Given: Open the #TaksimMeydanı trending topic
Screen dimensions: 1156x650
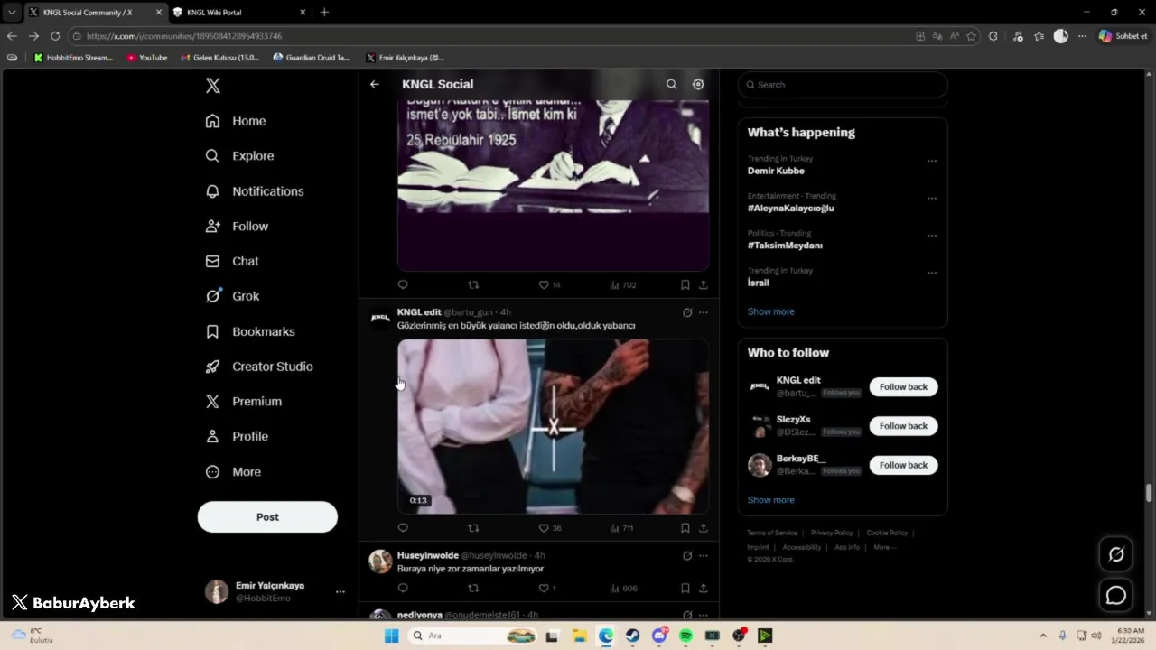Looking at the screenshot, I should pos(785,246).
